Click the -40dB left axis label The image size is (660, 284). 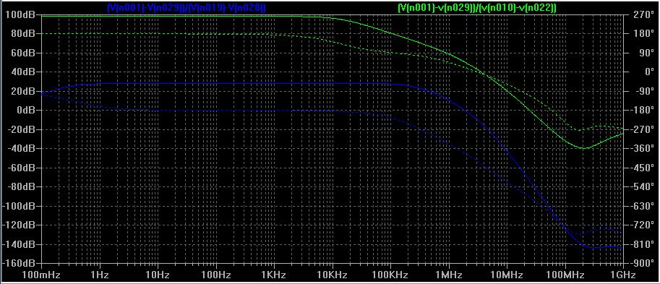[x=21, y=148]
